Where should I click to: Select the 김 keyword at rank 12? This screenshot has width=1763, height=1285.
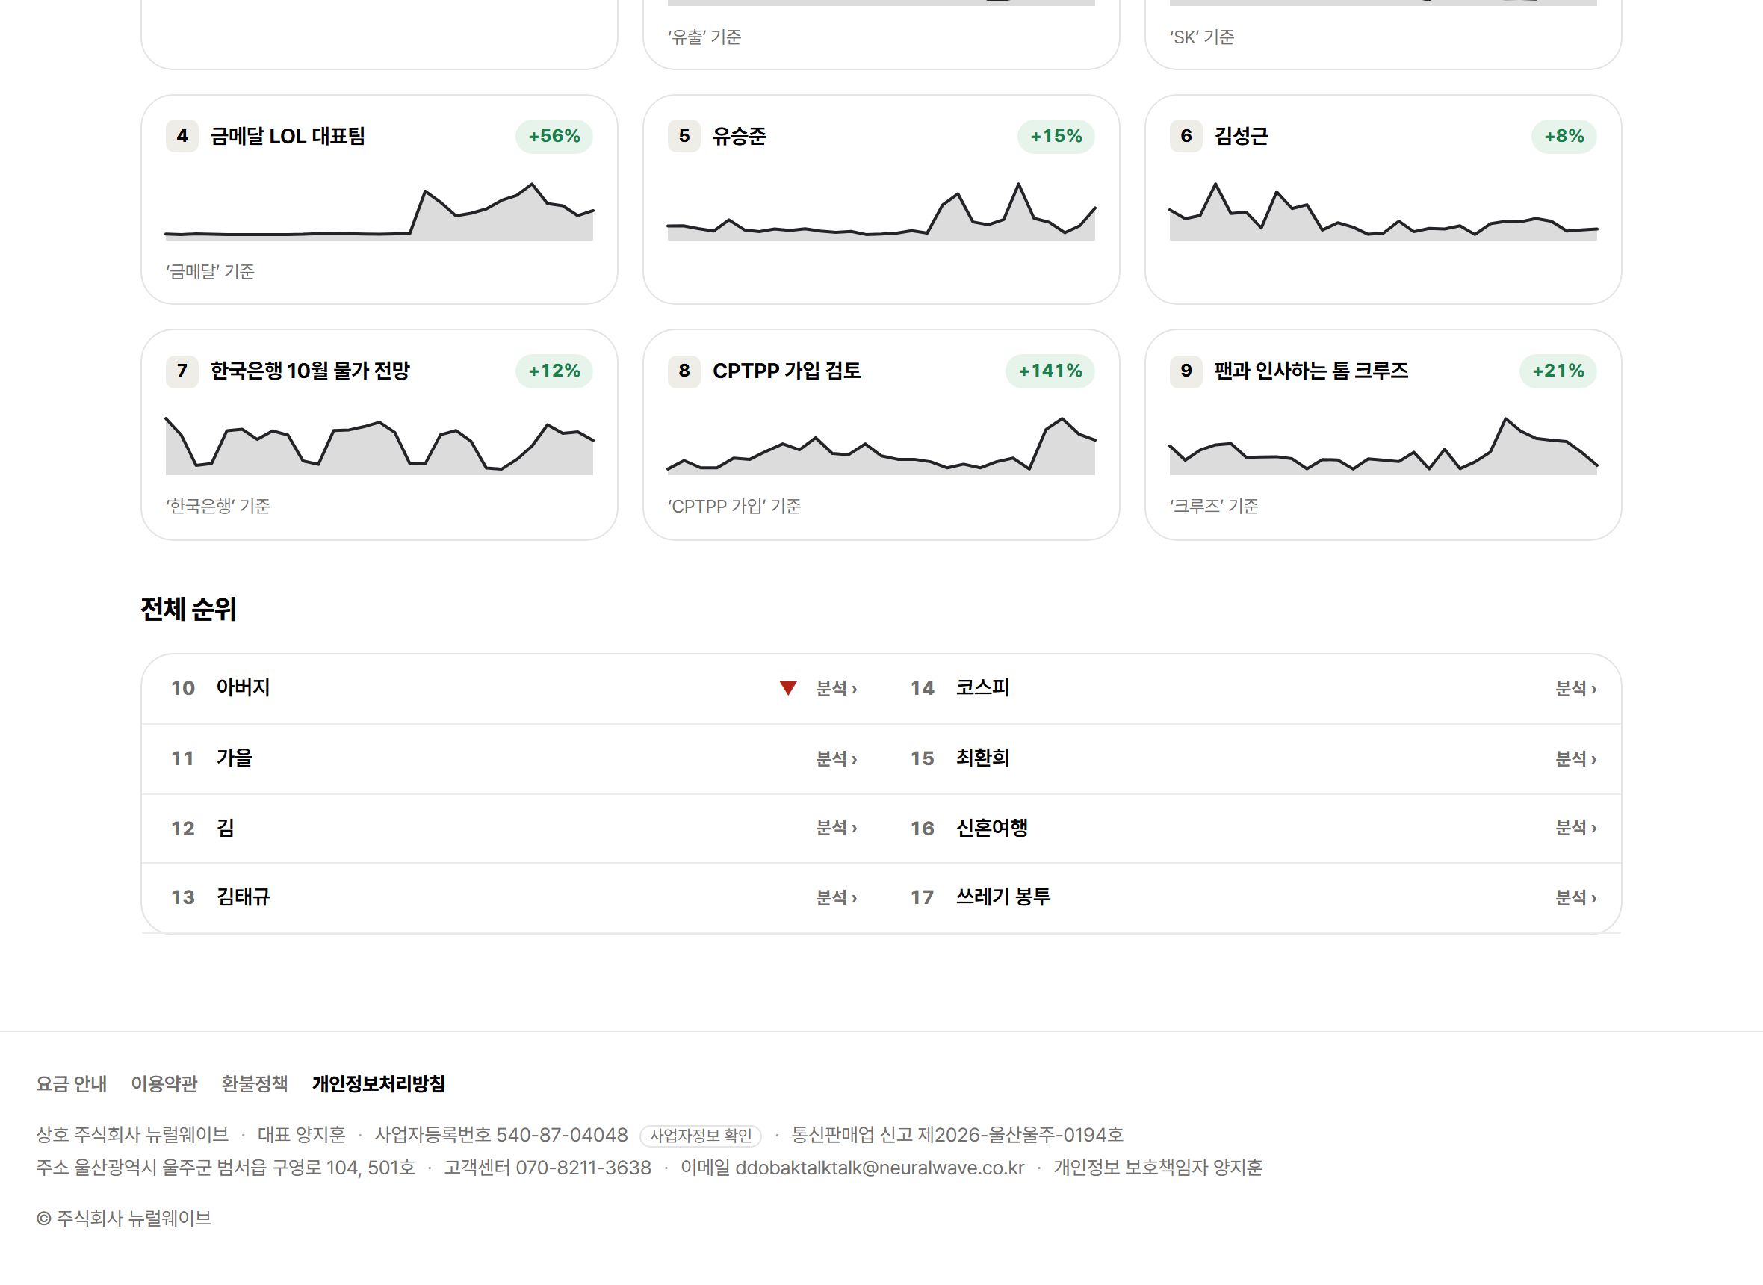click(226, 828)
